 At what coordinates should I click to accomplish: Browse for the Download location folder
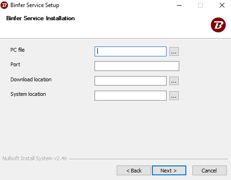[174, 81]
